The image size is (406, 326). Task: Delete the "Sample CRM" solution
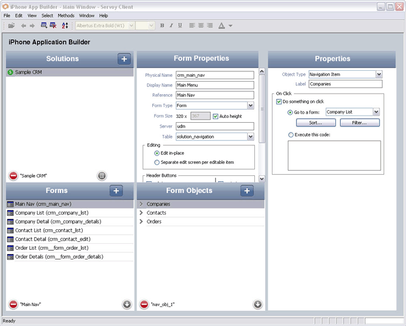point(13,176)
